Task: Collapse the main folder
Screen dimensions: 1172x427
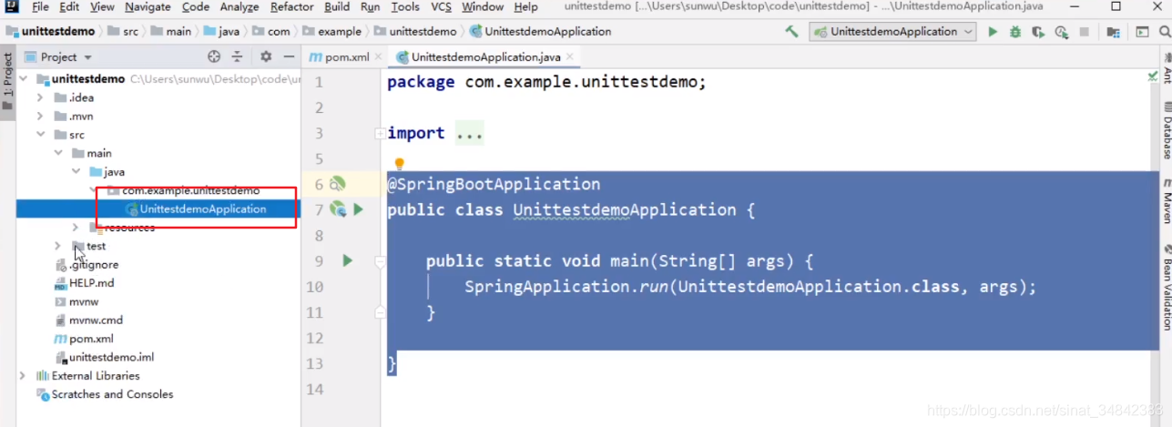Action: 57,153
